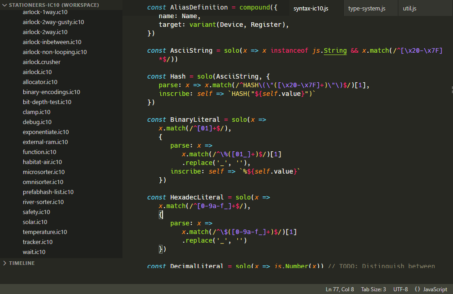Open river-sorter.ic10 file
The image size is (453, 294).
(43, 202)
